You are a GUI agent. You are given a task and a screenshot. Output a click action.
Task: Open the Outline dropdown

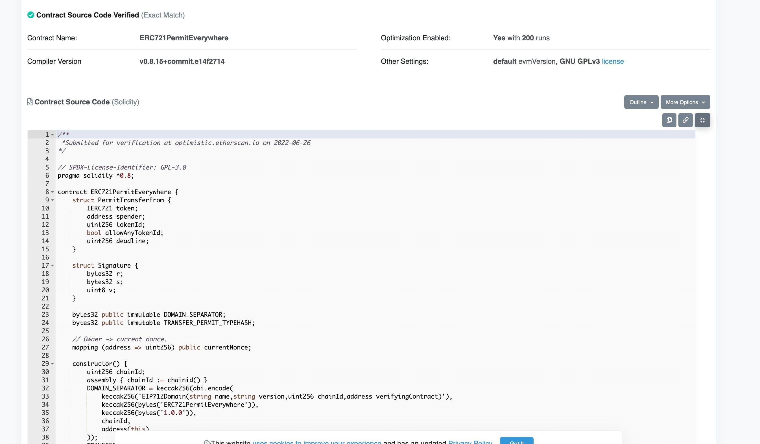(641, 102)
